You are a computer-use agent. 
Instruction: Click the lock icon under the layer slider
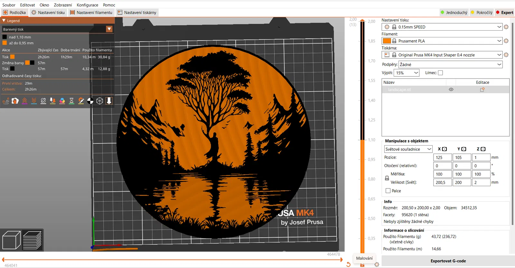(362, 265)
